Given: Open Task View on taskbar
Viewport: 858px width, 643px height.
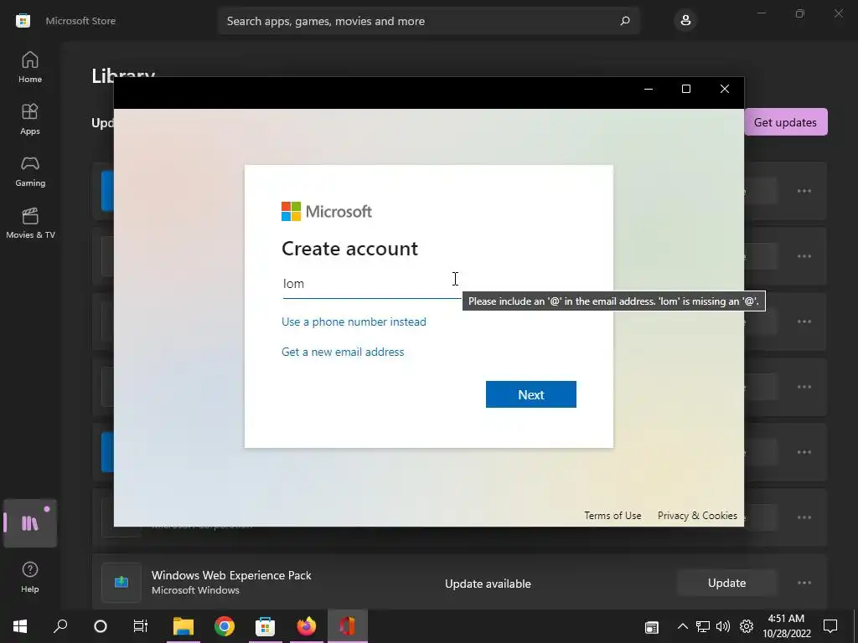Looking at the screenshot, I should pos(141,626).
